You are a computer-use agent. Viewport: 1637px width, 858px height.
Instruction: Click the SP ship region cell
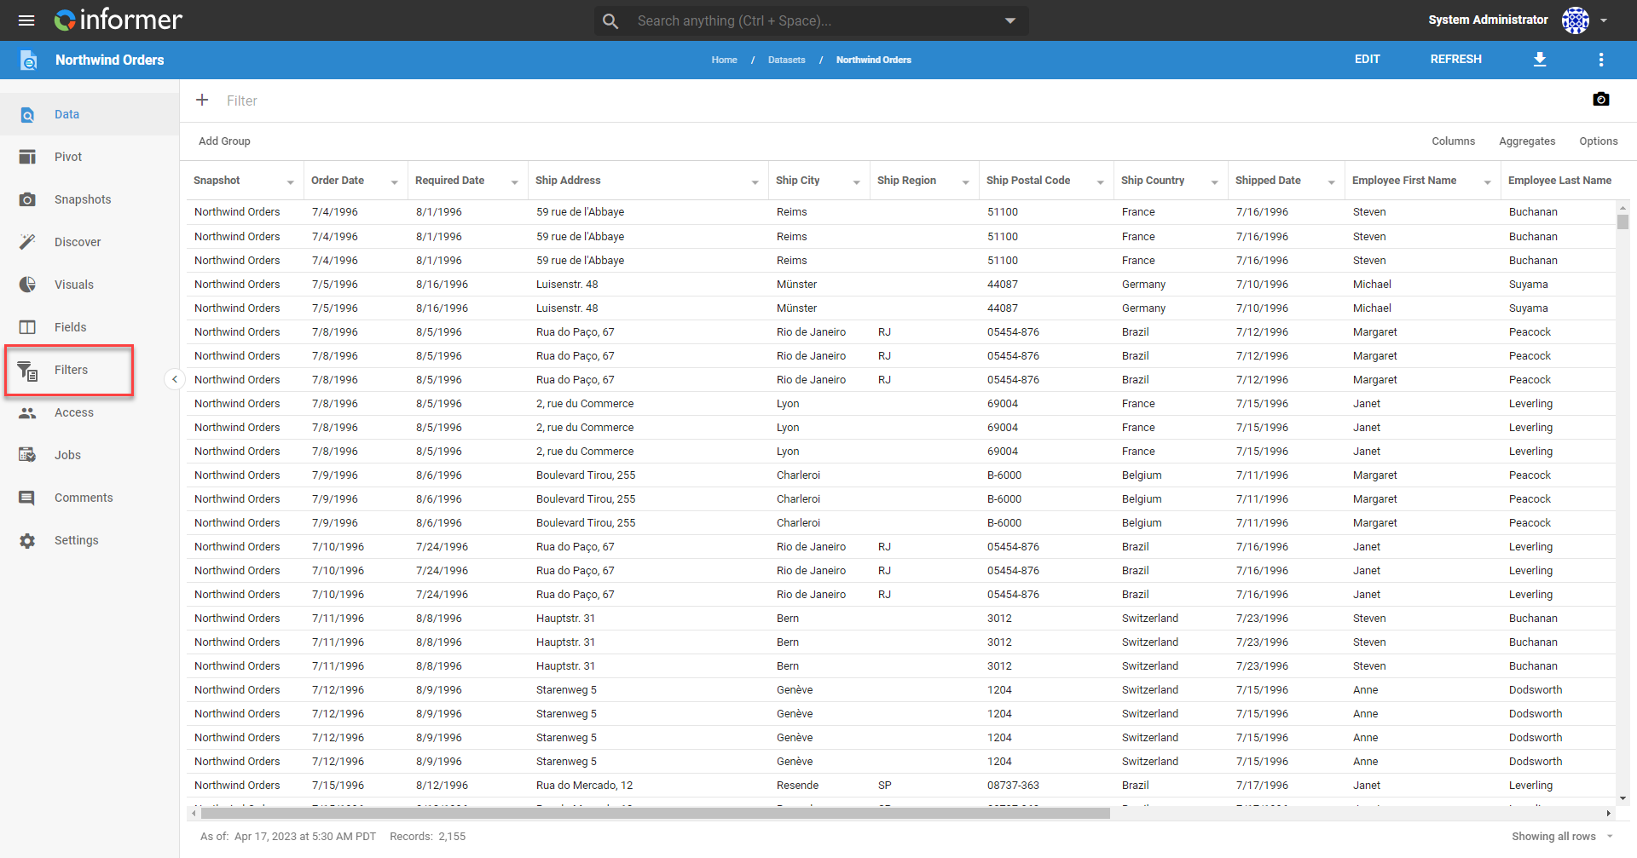coord(884,786)
